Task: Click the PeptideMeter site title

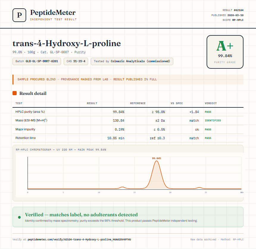Action: pos(53,12)
